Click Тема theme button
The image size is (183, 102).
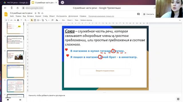(76, 20)
